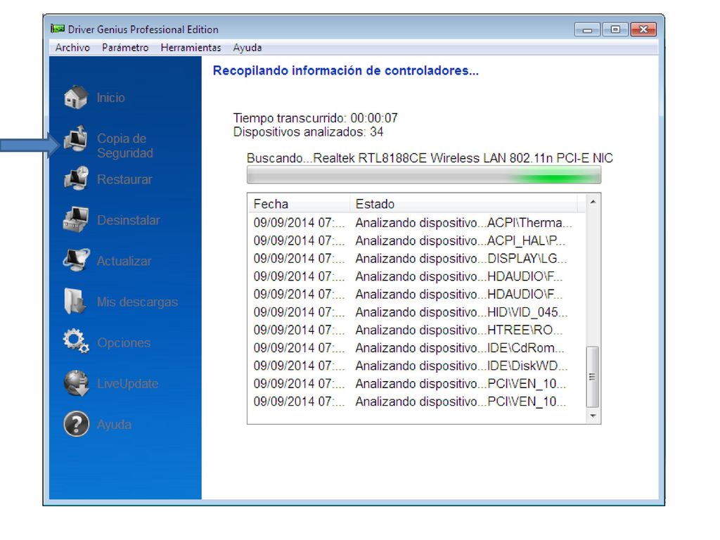
Task: Click the Fecha column header
Action: (299, 204)
